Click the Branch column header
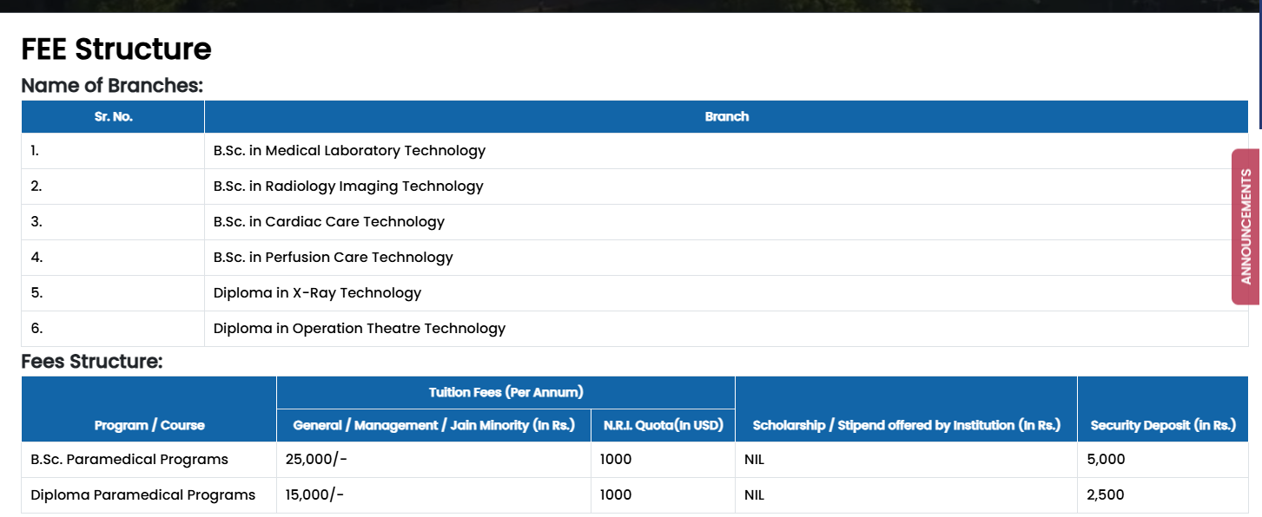This screenshot has width=1262, height=517. [x=726, y=116]
